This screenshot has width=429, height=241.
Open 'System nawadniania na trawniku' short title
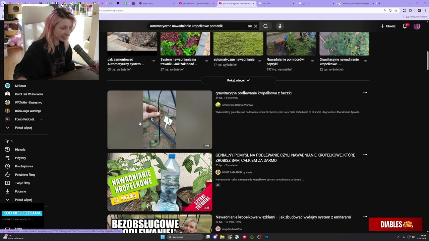pyautogui.click(x=179, y=62)
